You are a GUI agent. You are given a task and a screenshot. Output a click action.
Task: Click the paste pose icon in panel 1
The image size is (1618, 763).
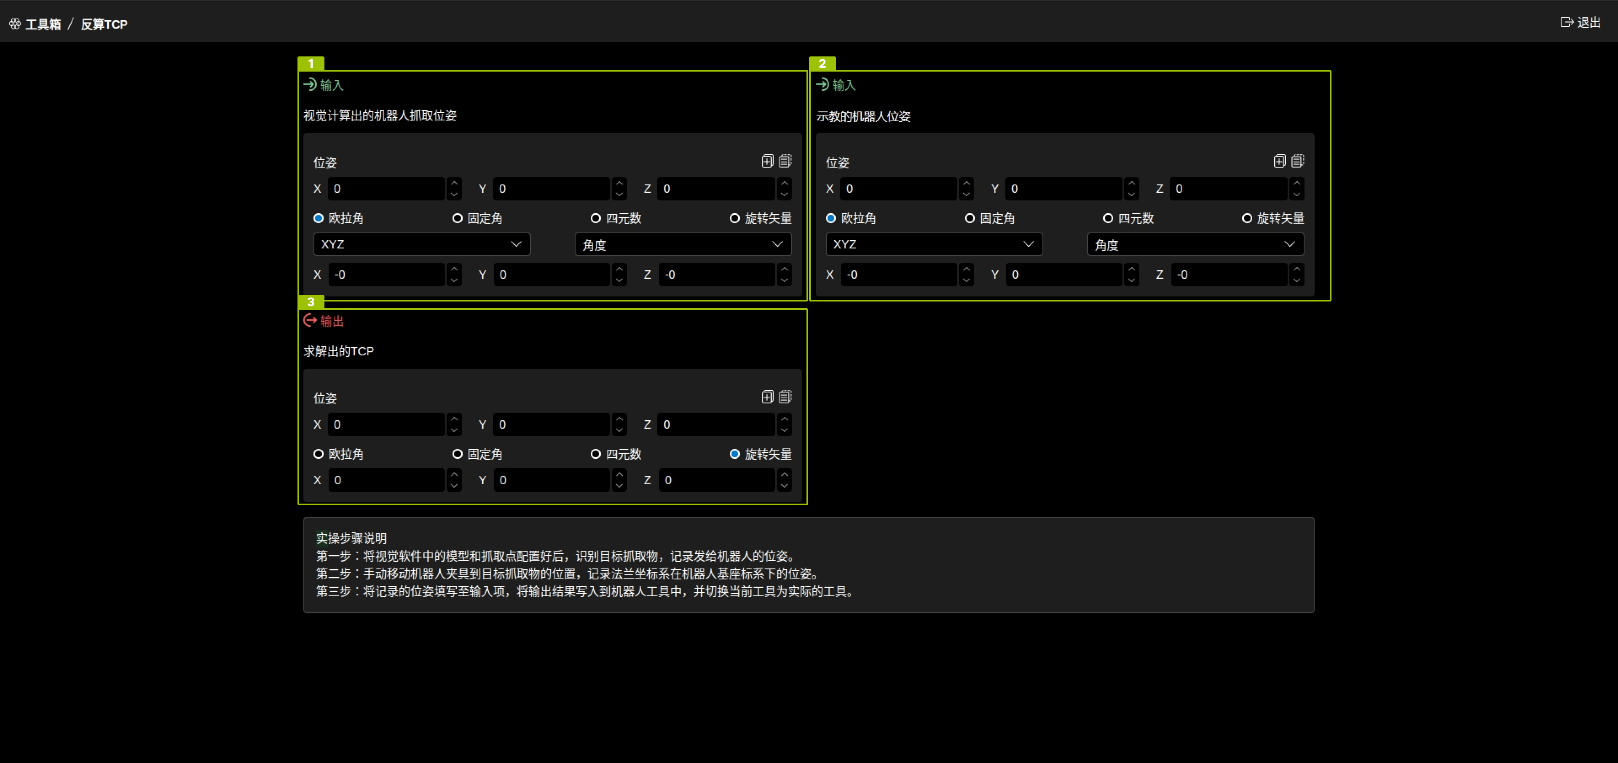[x=785, y=161]
